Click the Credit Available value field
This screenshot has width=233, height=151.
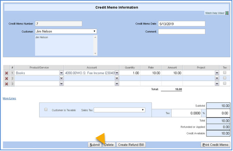(x=218, y=133)
